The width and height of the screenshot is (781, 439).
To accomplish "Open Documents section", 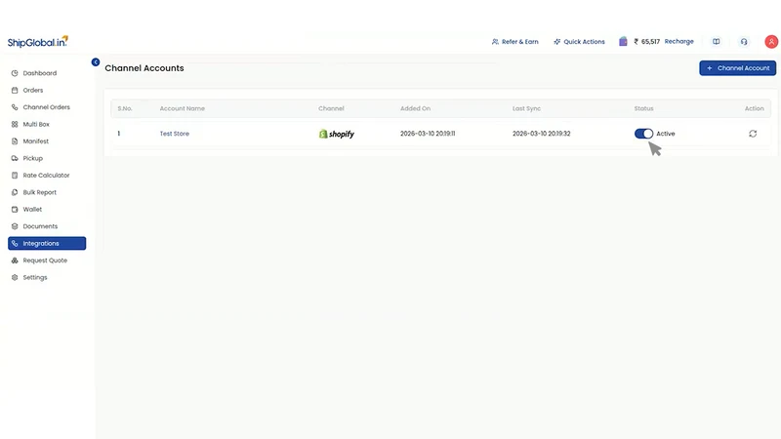I will coord(47,226).
